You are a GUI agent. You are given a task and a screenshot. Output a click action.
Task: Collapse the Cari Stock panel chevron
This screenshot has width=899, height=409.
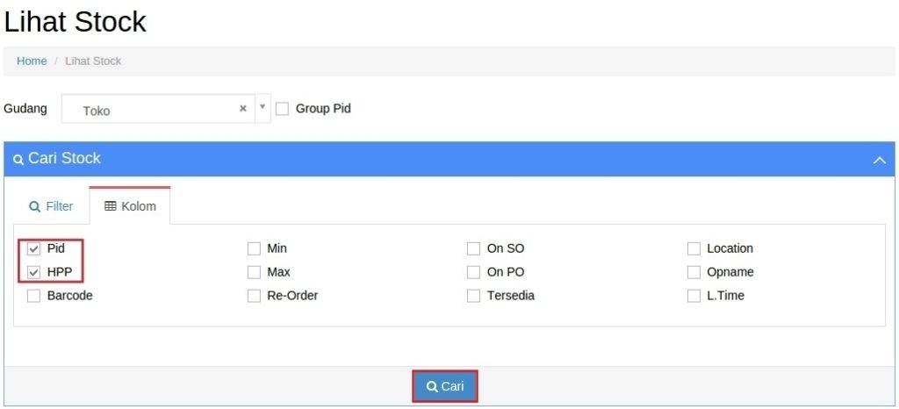tap(880, 161)
